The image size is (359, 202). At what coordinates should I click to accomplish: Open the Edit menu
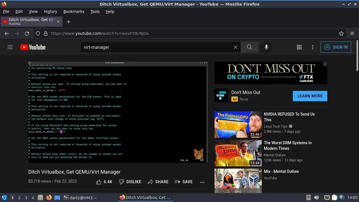pyautogui.click(x=19, y=12)
